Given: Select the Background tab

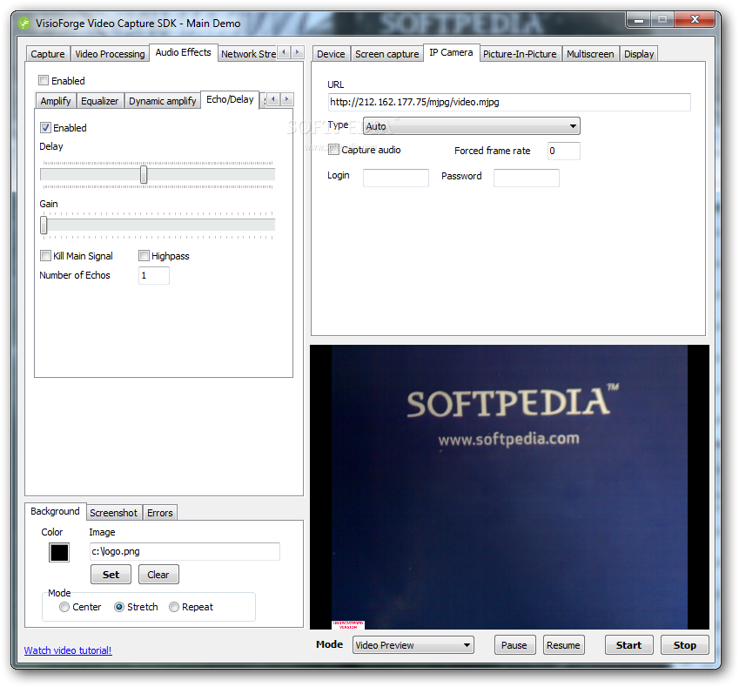Looking at the screenshot, I should click(55, 511).
